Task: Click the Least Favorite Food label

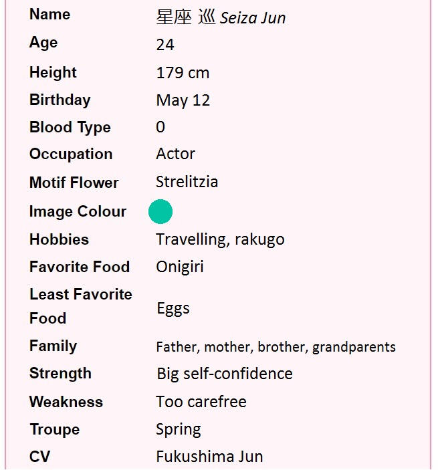Action: (80, 306)
